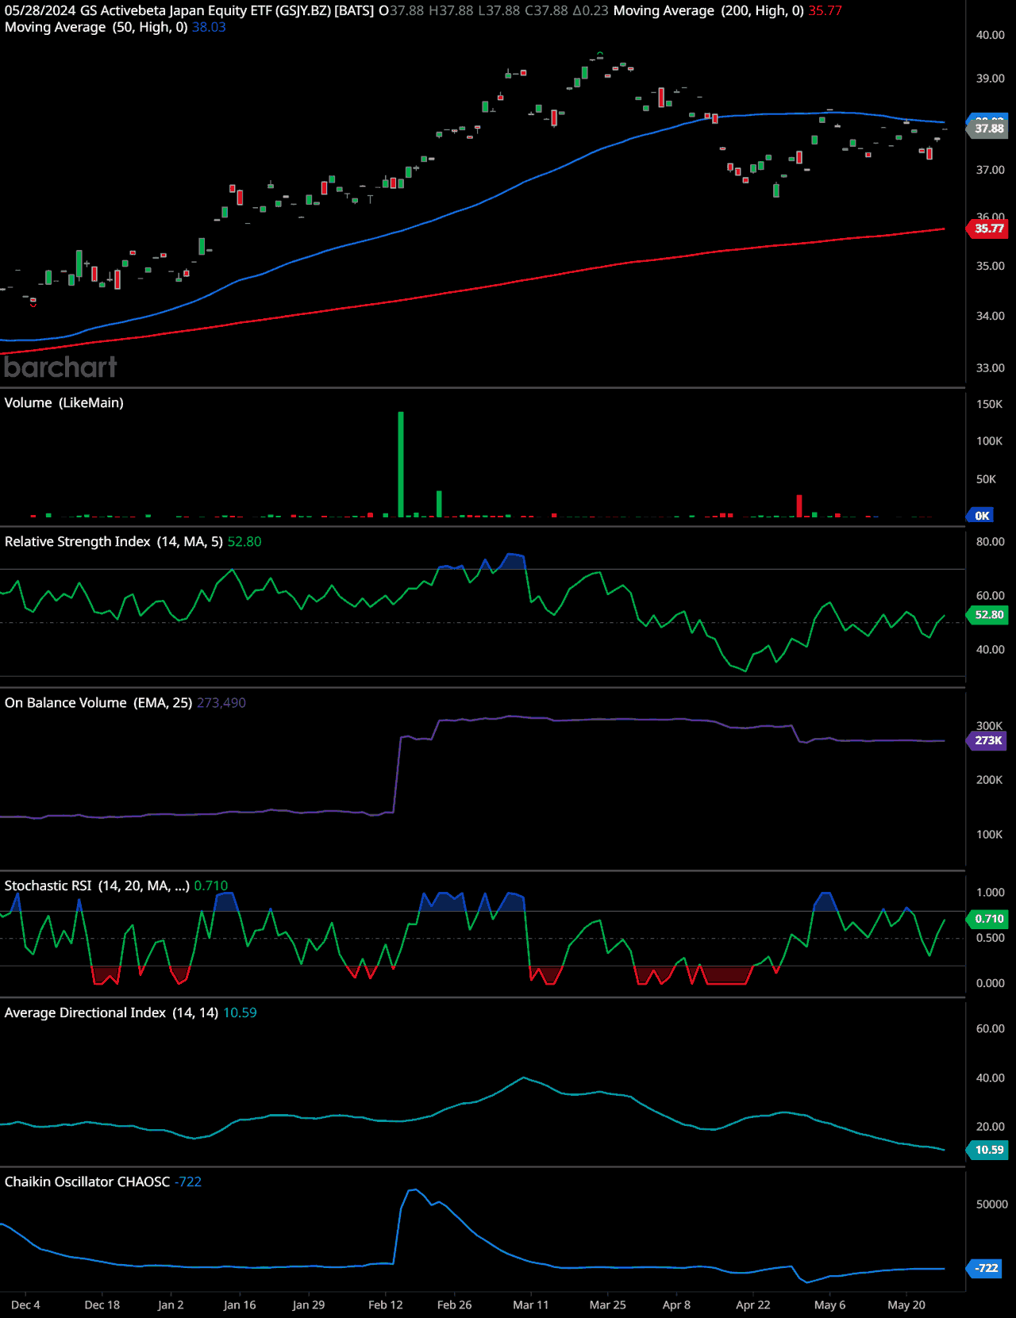Click the 100K On Balance Volume axis label

pos(990,835)
